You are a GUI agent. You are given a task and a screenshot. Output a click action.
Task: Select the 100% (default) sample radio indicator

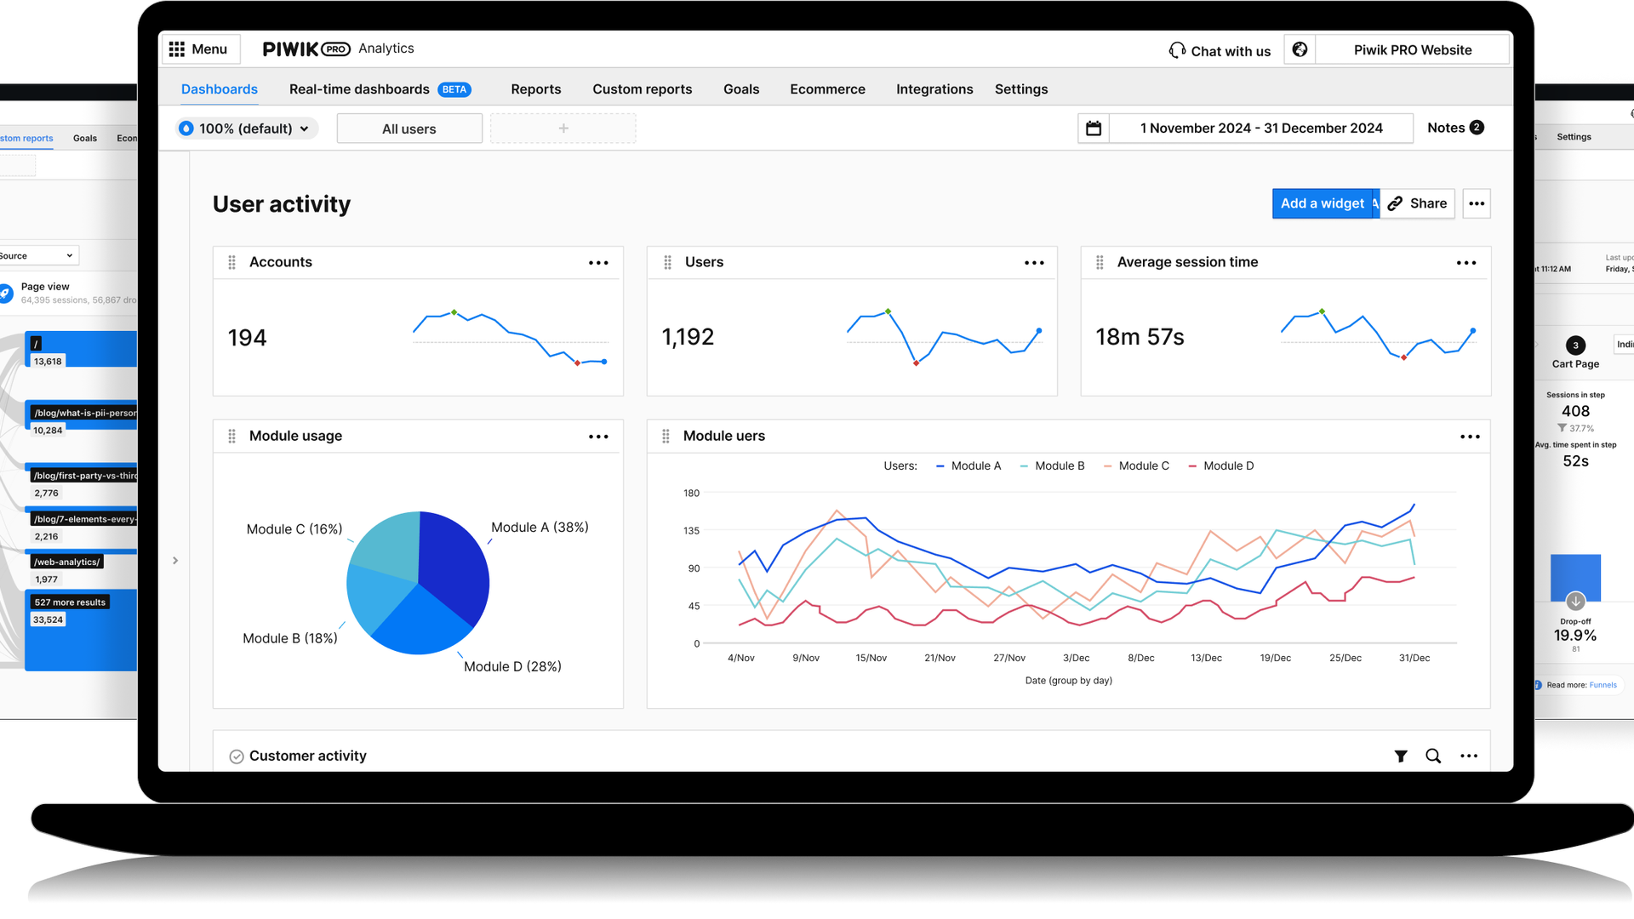click(186, 128)
